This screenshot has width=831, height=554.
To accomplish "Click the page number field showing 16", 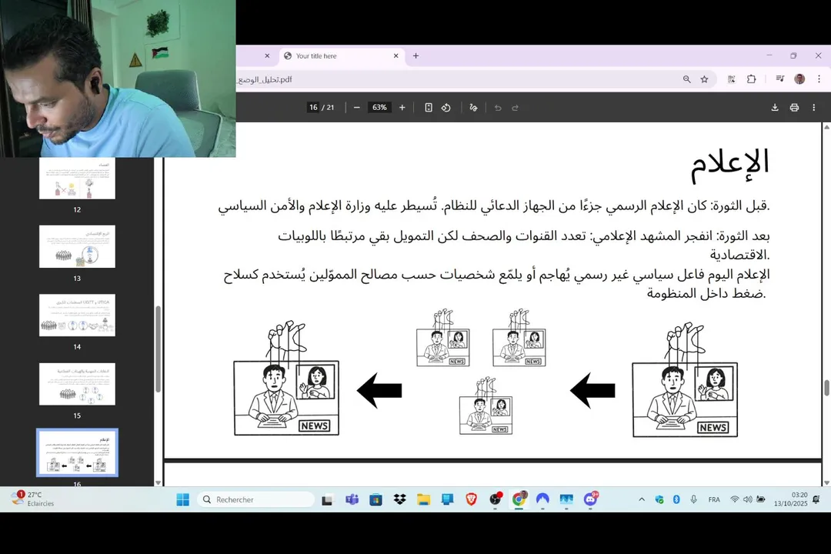I will pyautogui.click(x=313, y=108).
